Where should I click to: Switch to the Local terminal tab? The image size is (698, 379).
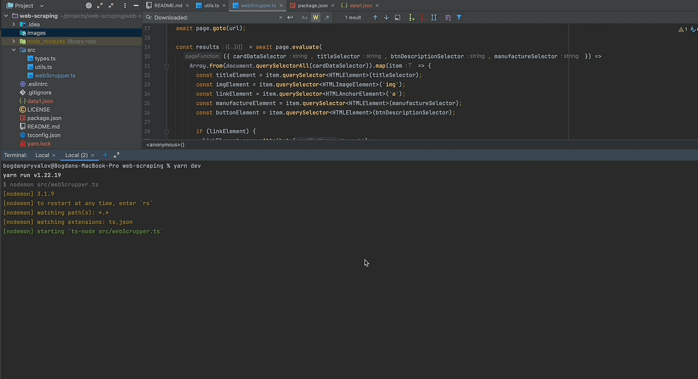pos(42,155)
